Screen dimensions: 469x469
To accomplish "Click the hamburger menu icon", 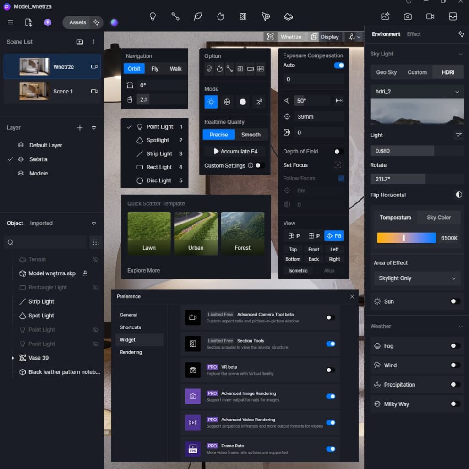I will [11, 22].
